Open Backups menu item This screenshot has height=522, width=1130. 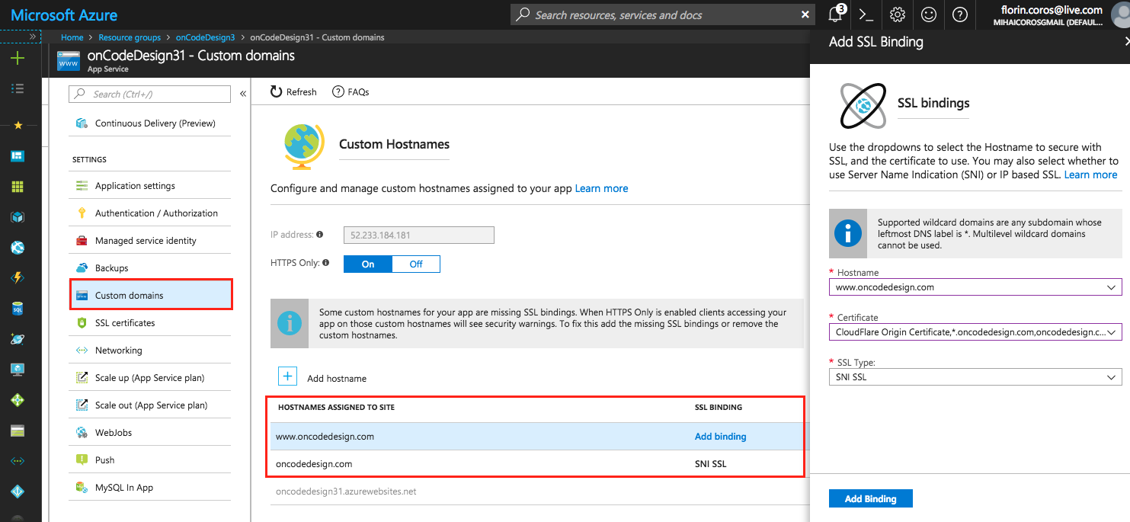click(x=150, y=268)
